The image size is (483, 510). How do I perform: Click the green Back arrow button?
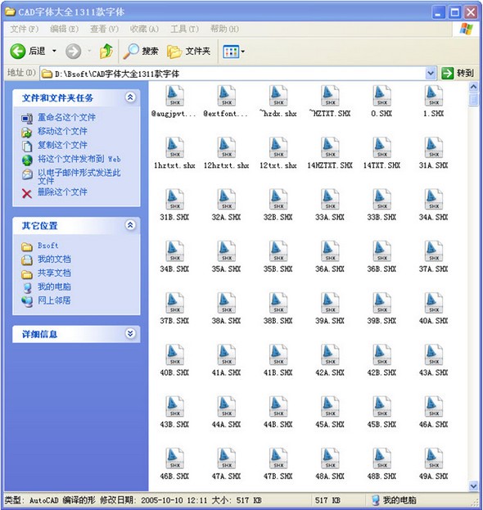[x=17, y=51]
